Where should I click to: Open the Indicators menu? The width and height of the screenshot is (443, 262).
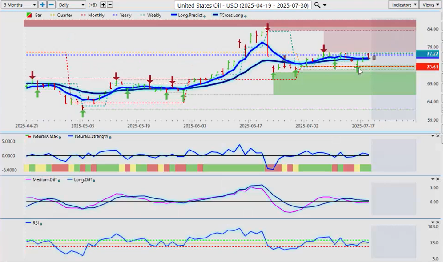403,4
